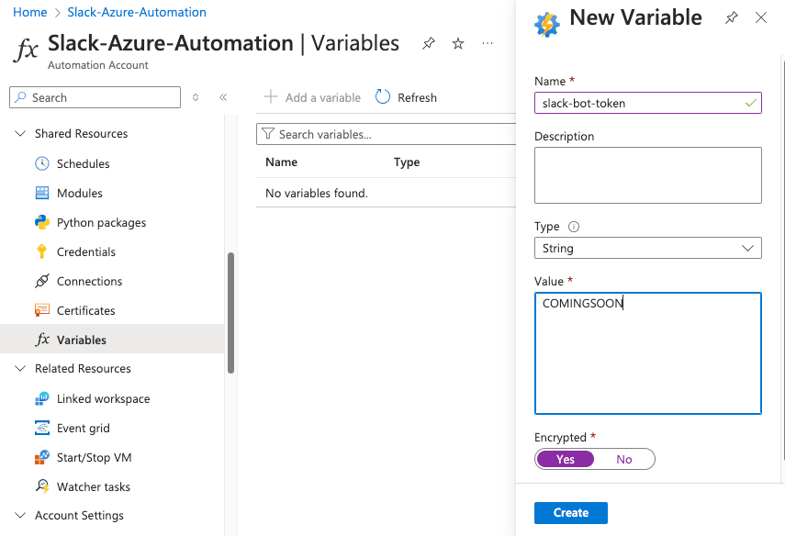The width and height of the screenshot is (785, 536).
Task: Go to Home breadcrumb link
Action: point(30,12)
